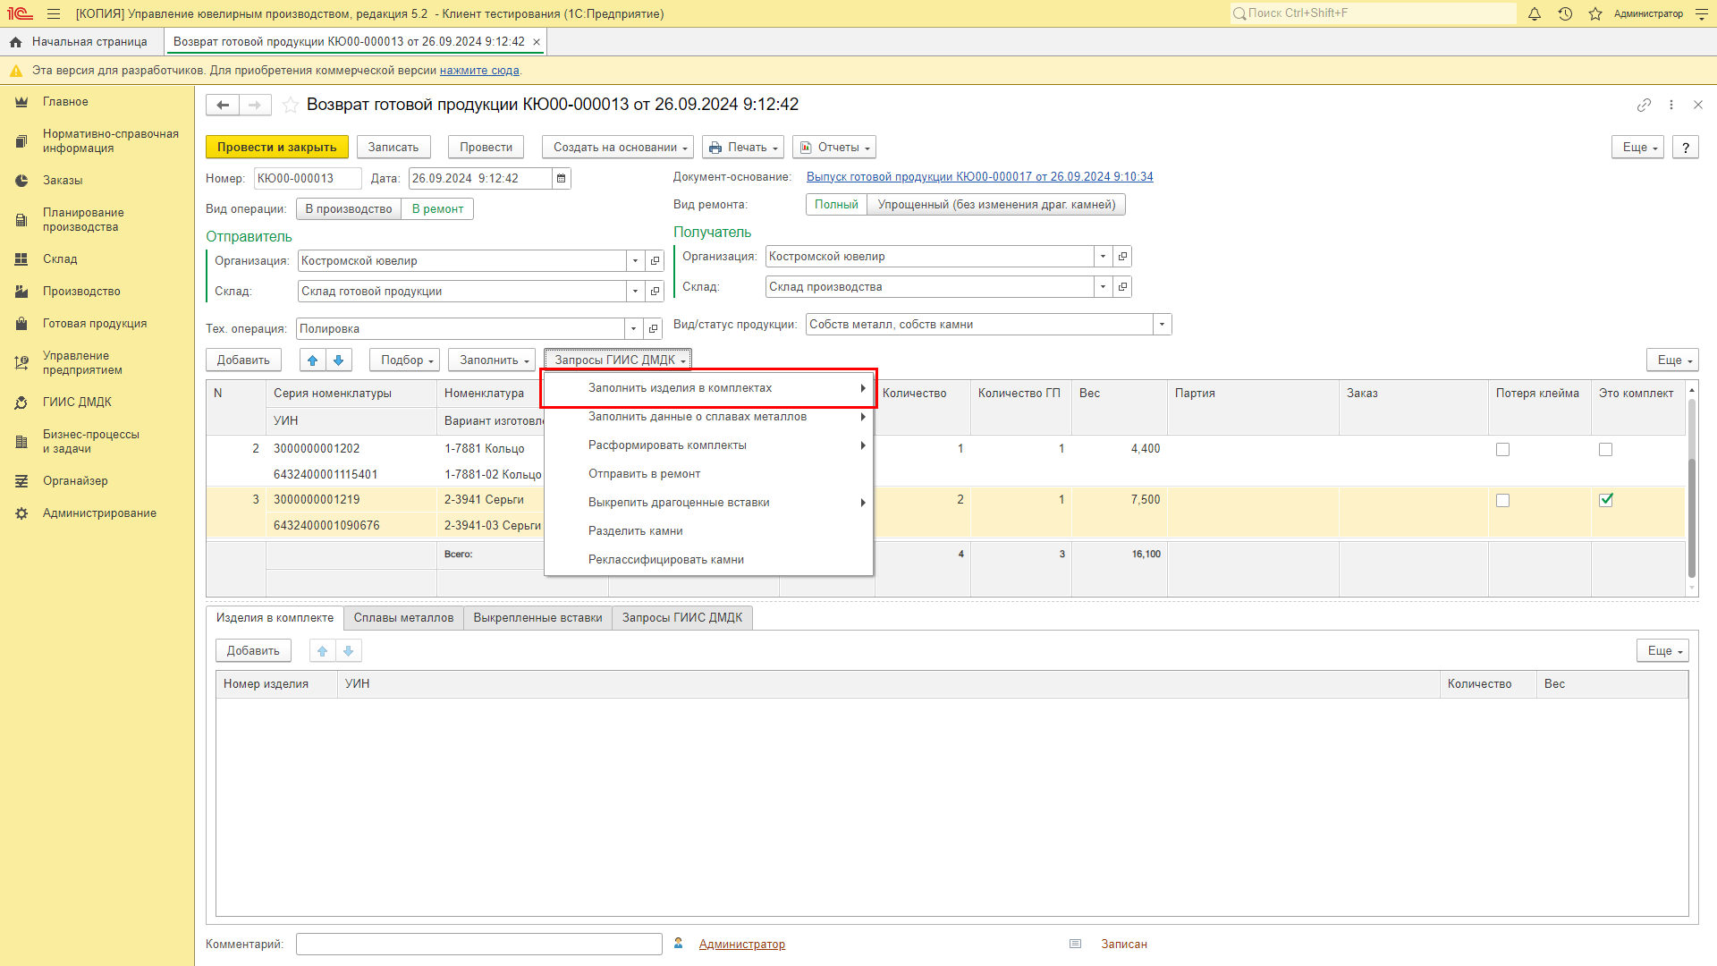Select В ремонт operation type
Screen dimensions: 1717x966
coord(437,209)
